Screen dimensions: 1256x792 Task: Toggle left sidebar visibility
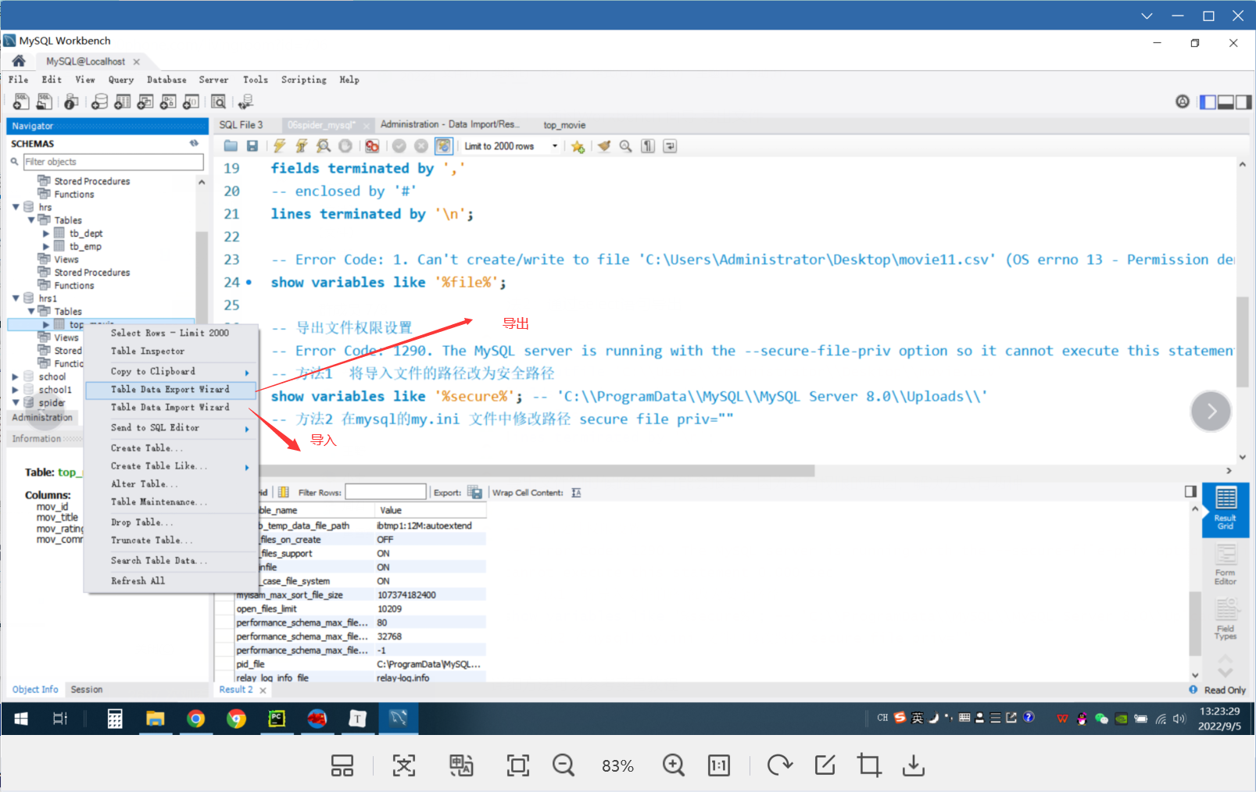[x=1208, y=102]
